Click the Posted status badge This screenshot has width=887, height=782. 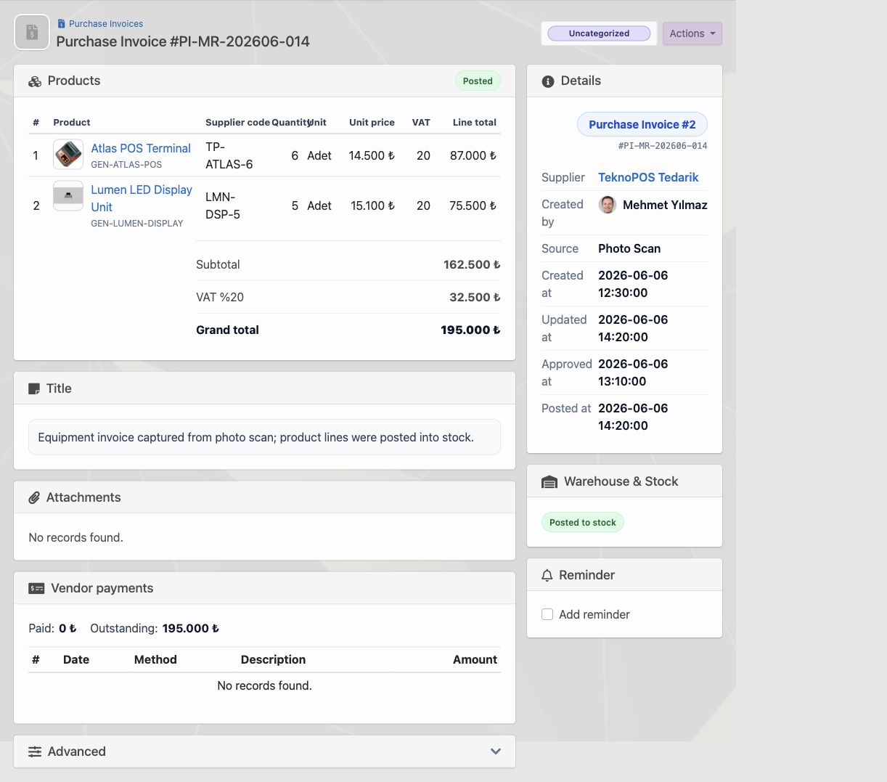tap(478, 81)
